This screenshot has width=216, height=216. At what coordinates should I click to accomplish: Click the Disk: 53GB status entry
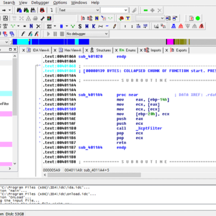pos(15,214)
